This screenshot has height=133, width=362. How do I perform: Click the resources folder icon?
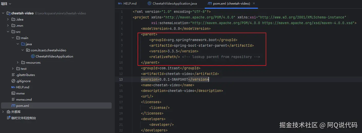click(23, 63)
